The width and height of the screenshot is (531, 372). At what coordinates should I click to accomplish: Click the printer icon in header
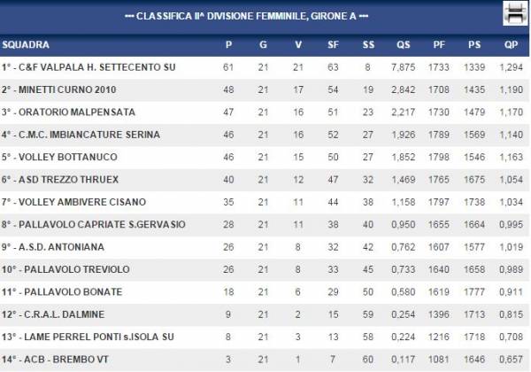coord(515,13)
